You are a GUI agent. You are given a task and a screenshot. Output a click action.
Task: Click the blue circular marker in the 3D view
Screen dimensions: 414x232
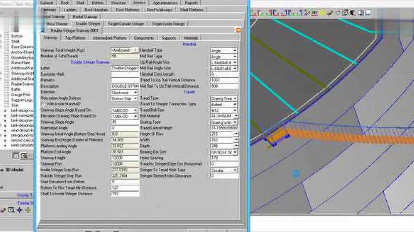(296, 174)
